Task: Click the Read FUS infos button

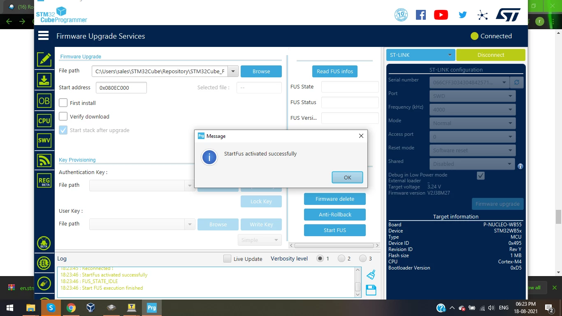Action: [x=335, y=71]
